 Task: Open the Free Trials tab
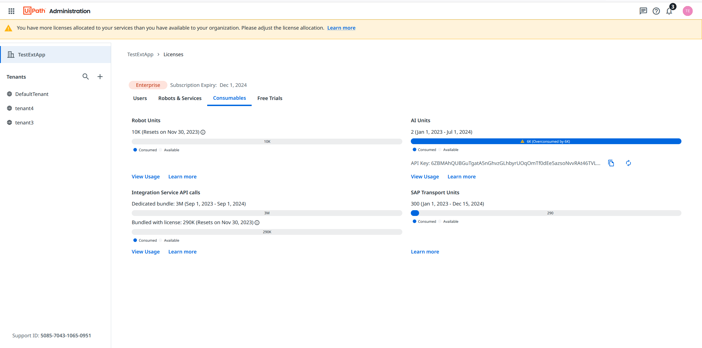(x=270, y=98)
